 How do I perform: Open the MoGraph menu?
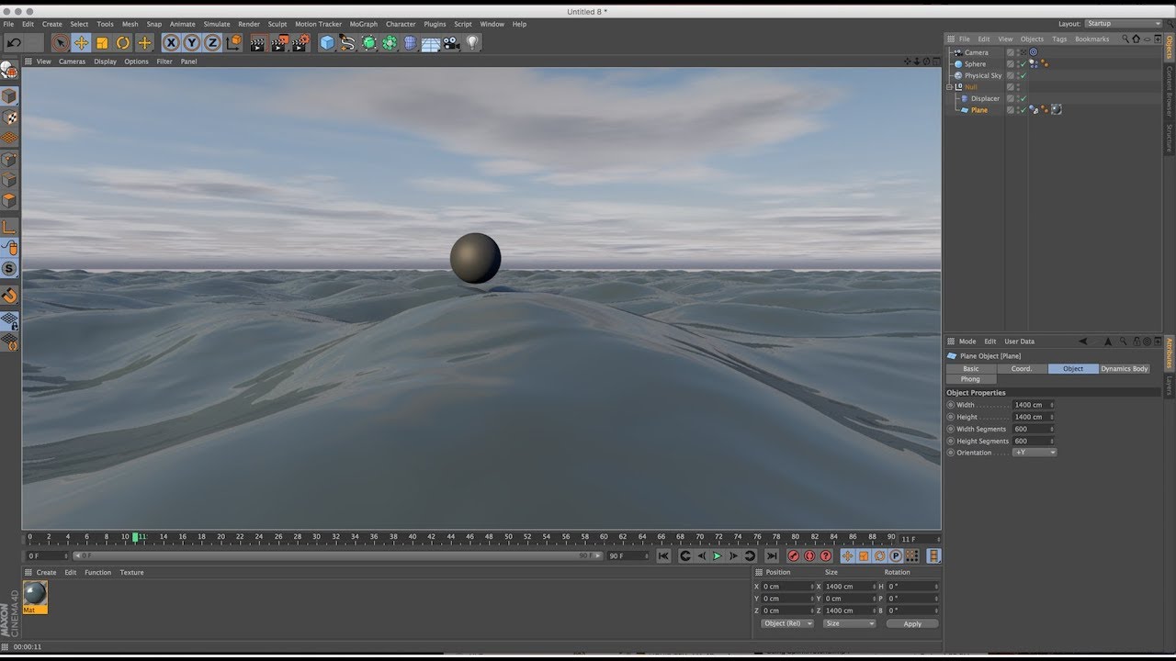coord(363,24)
